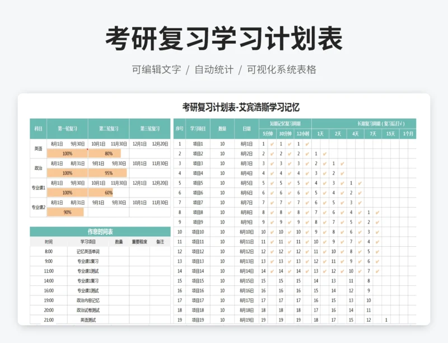The width and height of the screenshot is (448, 343).
Task: Select the 4天 column header
Action: pyautogui.click(x=355, y=134)
